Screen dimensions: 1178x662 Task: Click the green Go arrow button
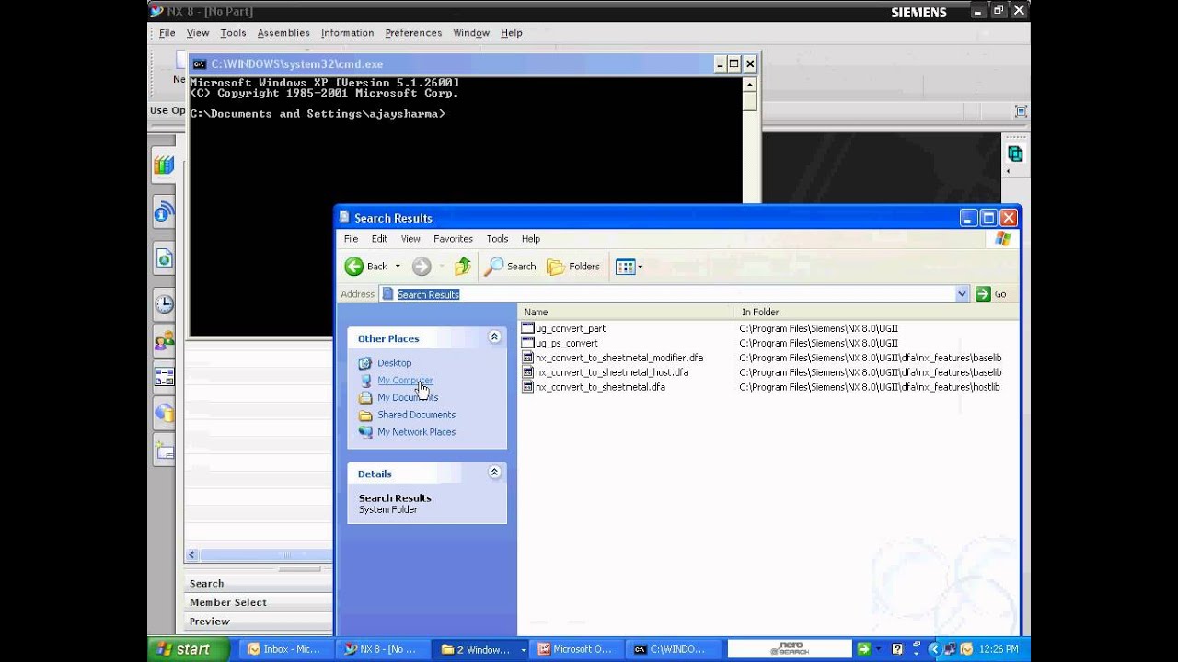point(983,294)
